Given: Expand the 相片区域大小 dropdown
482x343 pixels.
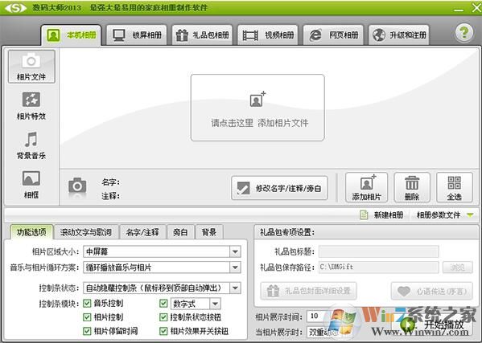Looking at the screenshot, I should click(x=235, y=252).
